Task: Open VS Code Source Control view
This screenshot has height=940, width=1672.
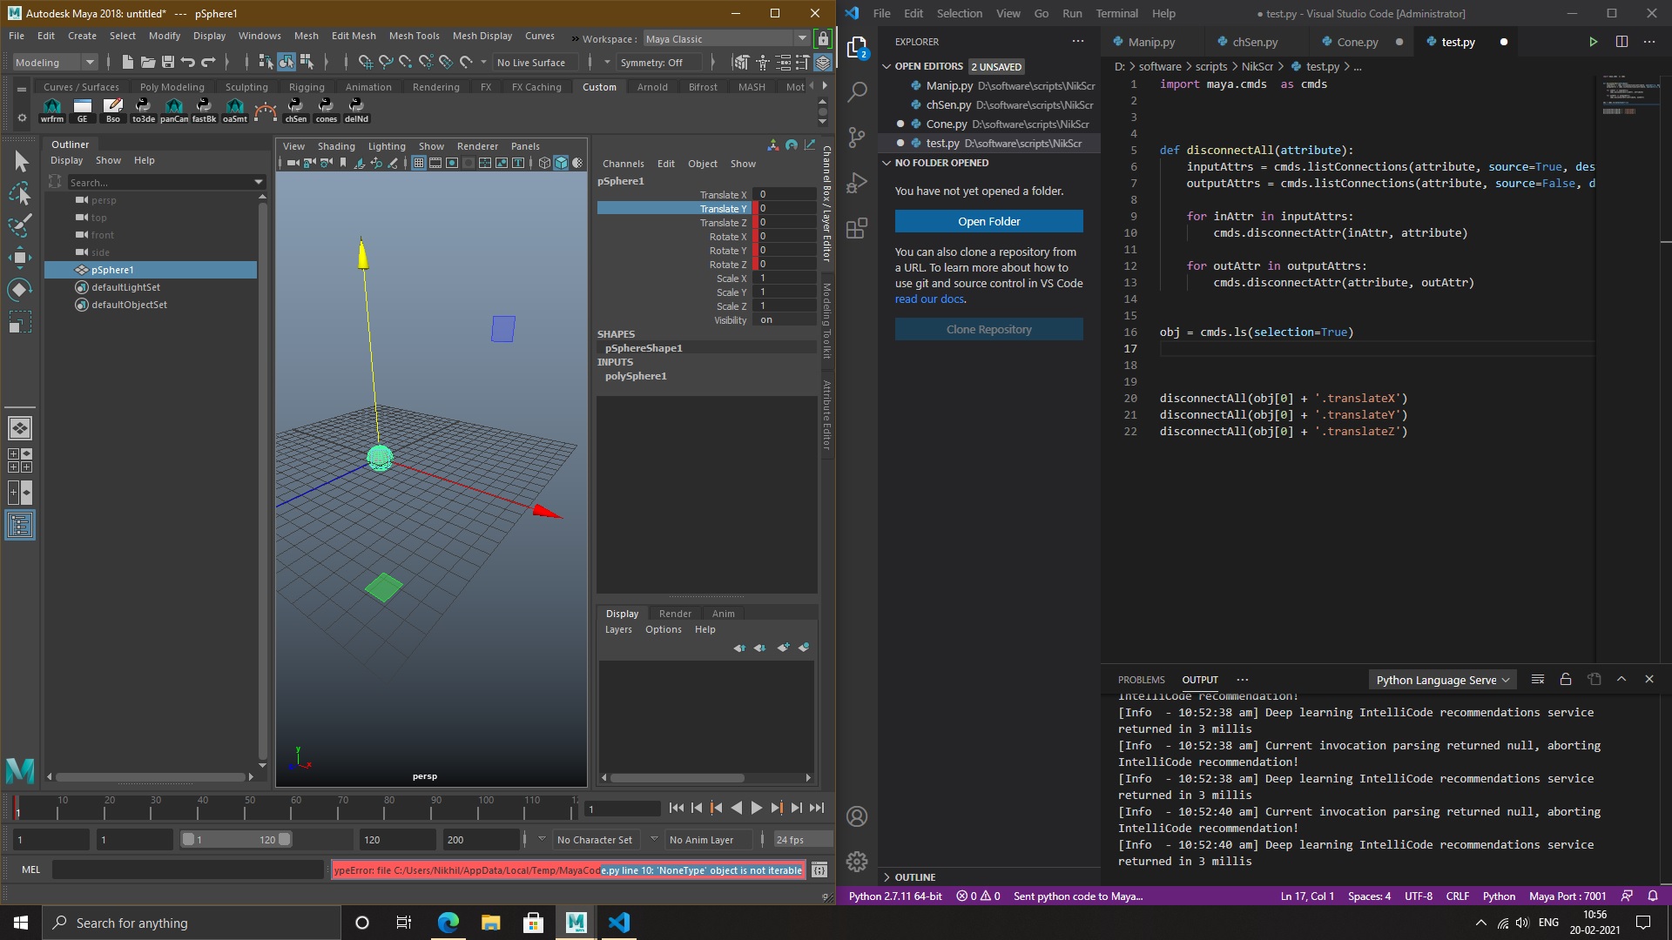Action: tap(857, 137)
